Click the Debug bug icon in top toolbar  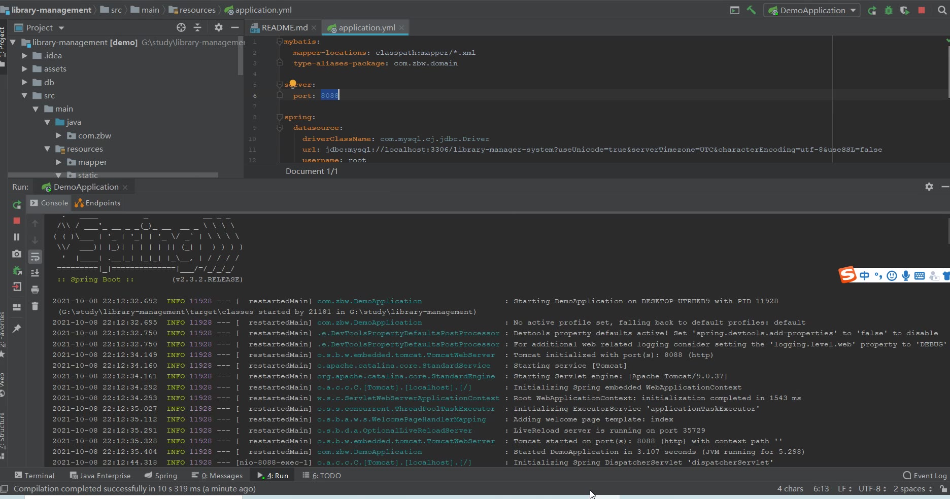click(x=888, y=10)
